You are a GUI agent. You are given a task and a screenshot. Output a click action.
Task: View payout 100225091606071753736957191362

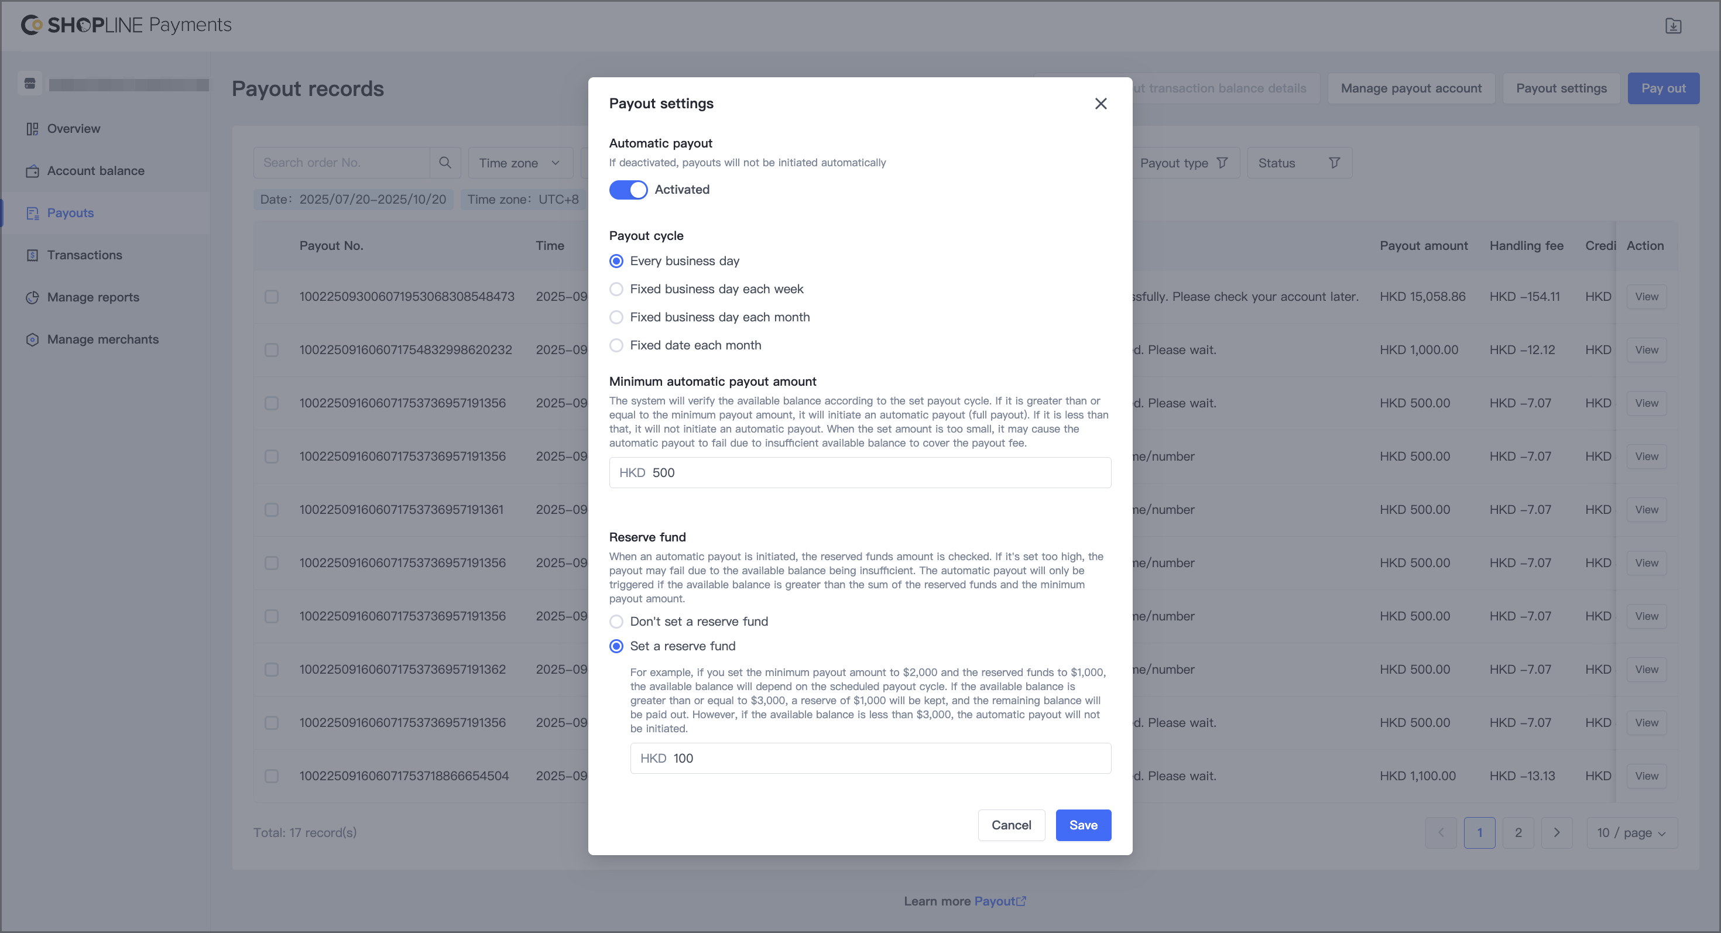click(1646, 669)
